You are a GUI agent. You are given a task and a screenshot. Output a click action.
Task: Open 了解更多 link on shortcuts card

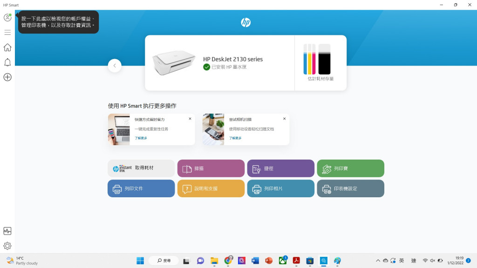click(141, 138)
